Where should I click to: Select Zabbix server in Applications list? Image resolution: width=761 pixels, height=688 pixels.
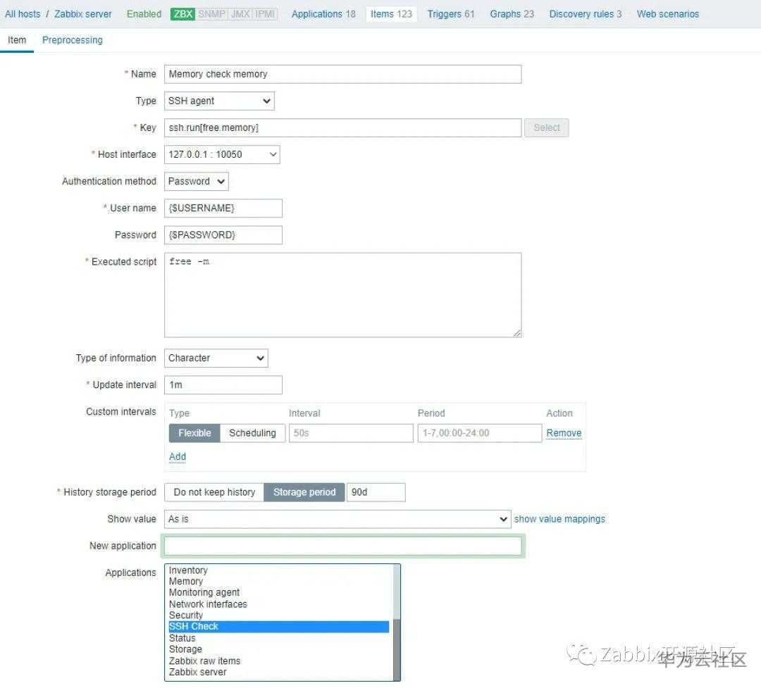click(x=278, y=672)
